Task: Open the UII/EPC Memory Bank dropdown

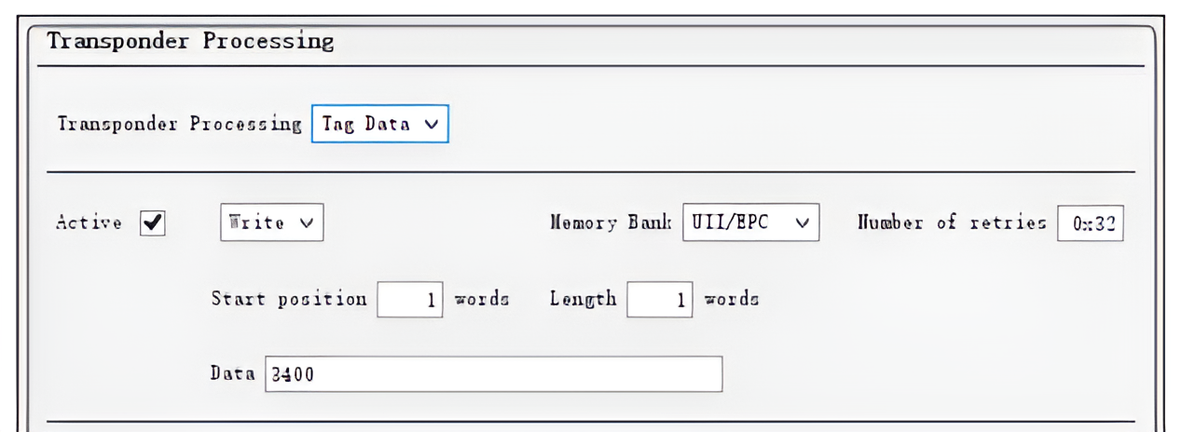Action: (750, 223)
